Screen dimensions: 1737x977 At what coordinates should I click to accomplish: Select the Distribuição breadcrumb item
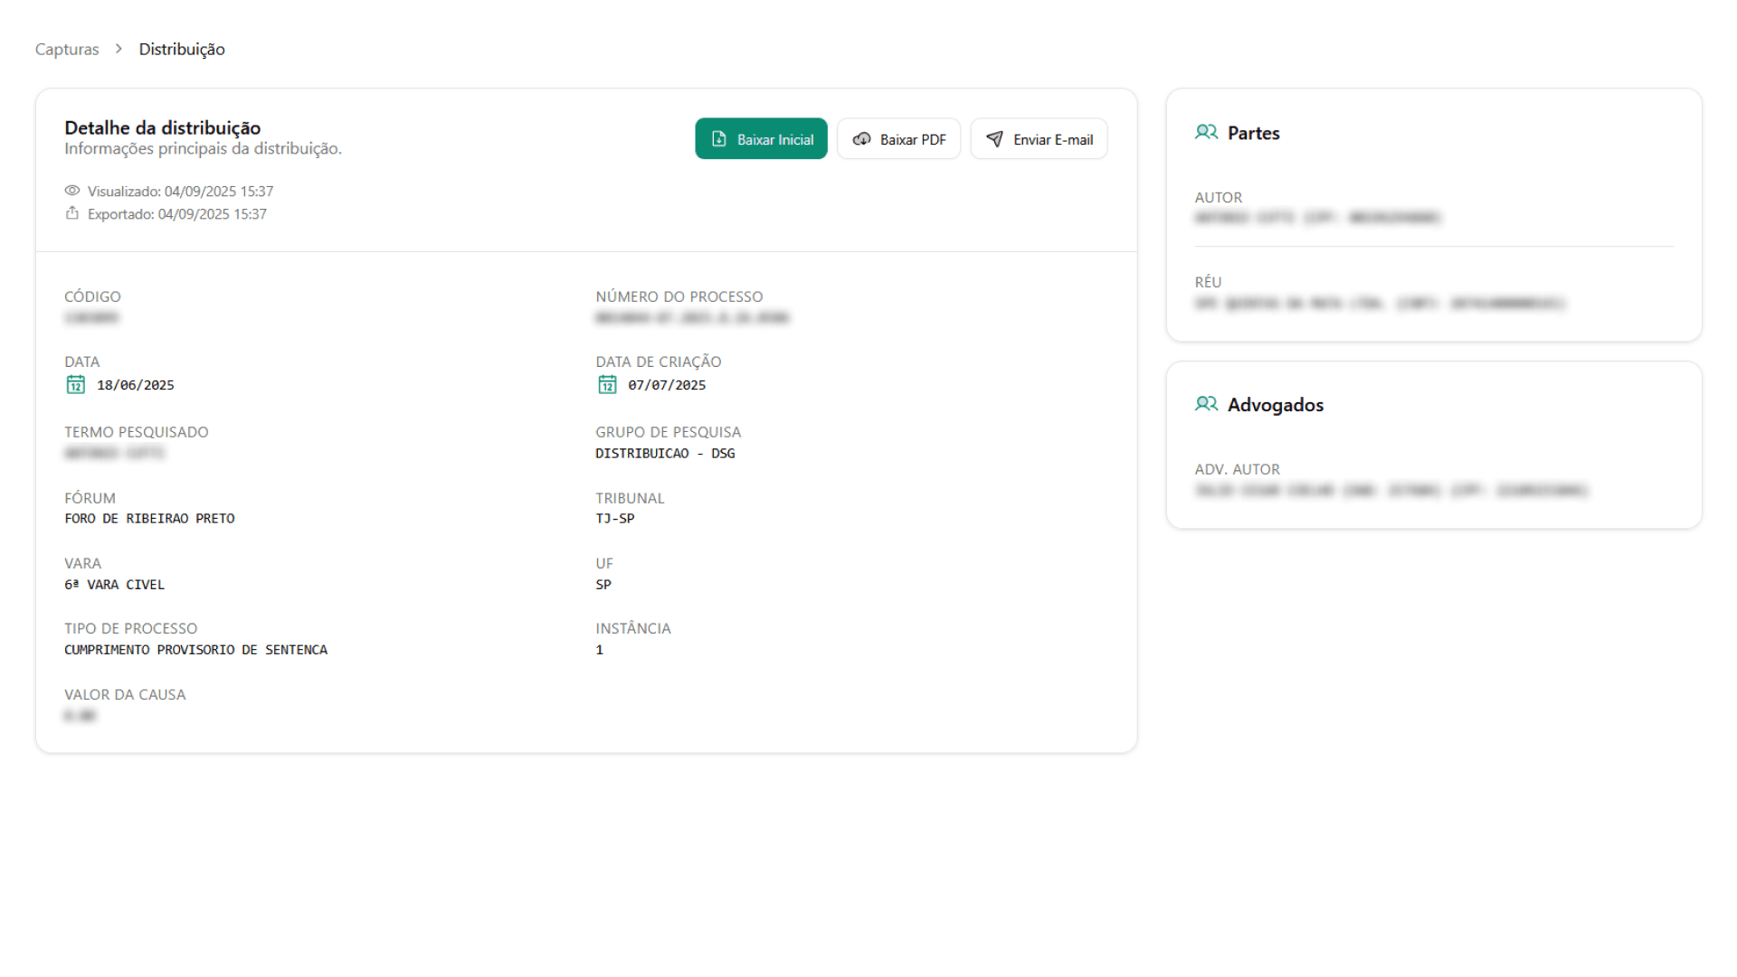pos(182,49)
